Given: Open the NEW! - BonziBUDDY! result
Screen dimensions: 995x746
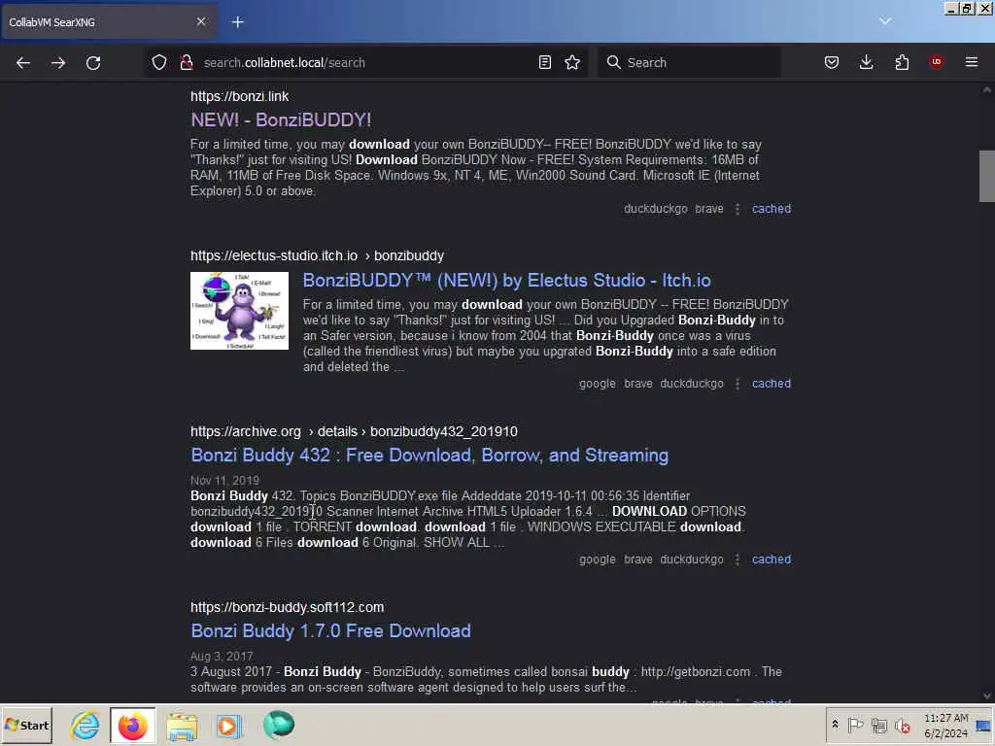Looking at the screenshot, I should [281, 119].
